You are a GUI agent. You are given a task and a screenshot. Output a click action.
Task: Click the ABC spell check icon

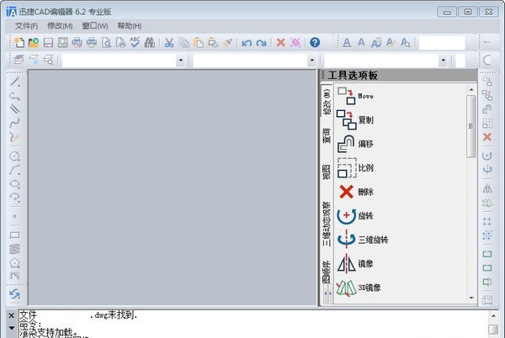coord(135,42)
